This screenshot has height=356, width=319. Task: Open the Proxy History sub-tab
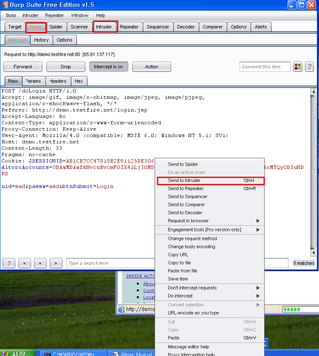(x=41, y=40)
